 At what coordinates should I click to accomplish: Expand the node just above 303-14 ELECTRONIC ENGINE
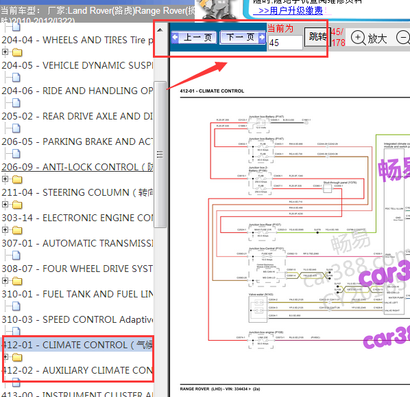[5, 204]
